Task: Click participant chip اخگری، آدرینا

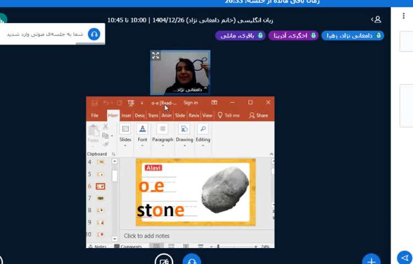Action: pyautogui.click(x=294, y=36)
